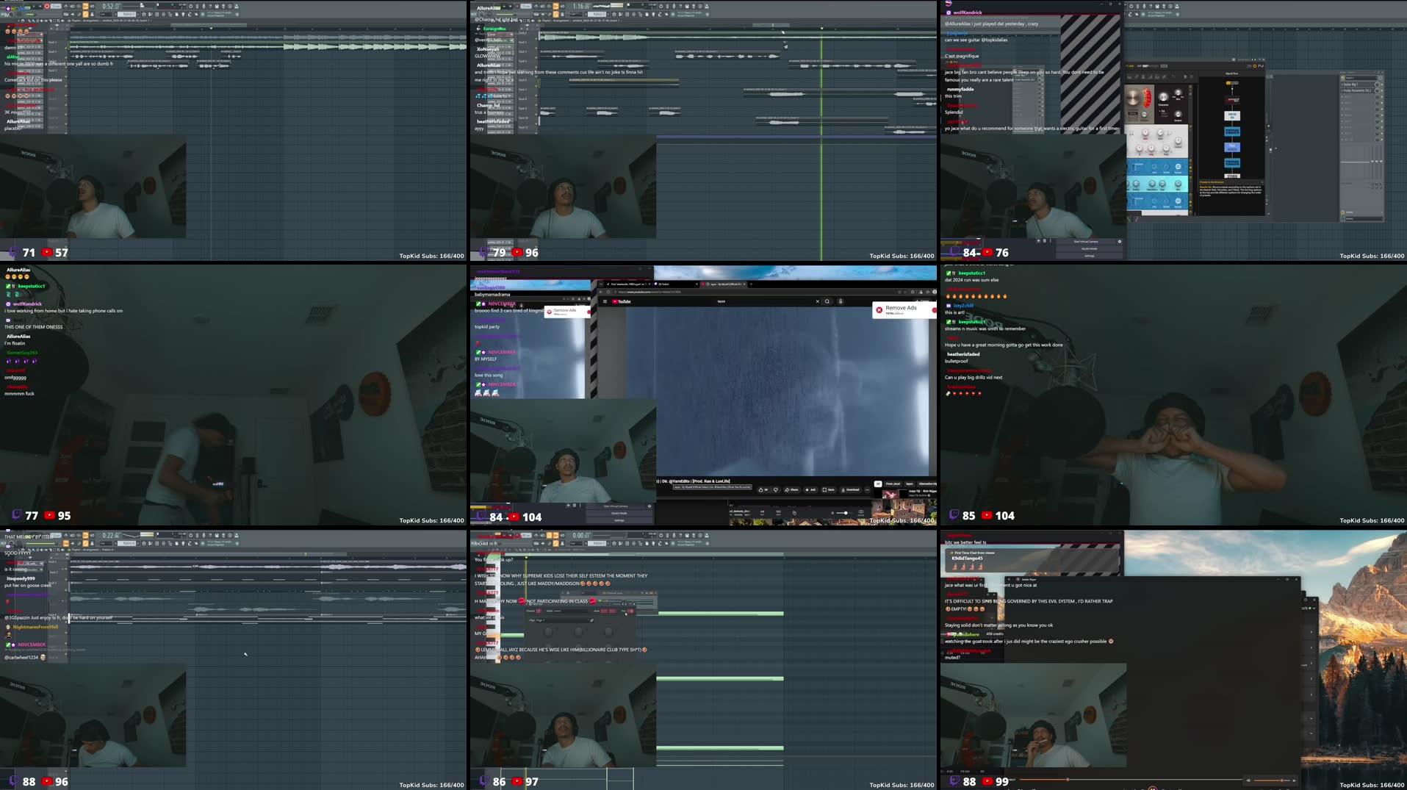Viewport: 1407px width, 790px height.
Task: Click the small Remove Ads popup over chat
Action: click(567, 312)
